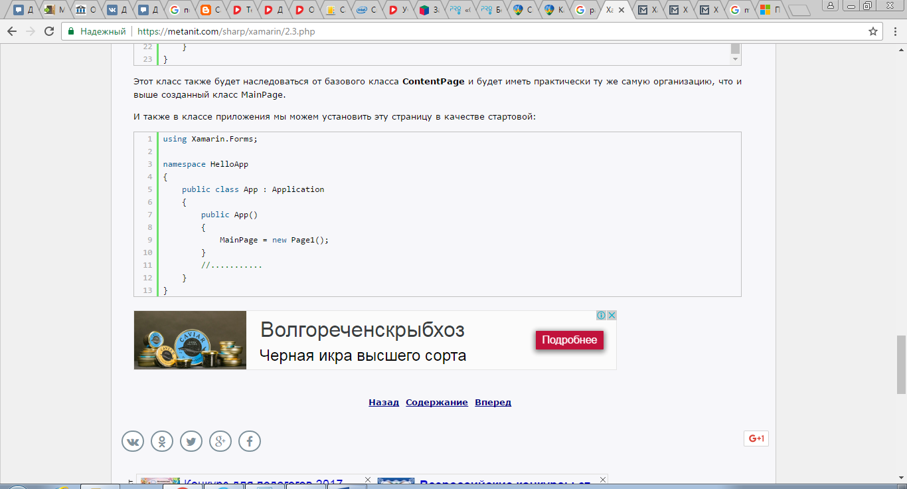
Task: Click the G+1 button
Action: (x=756, y=439)
